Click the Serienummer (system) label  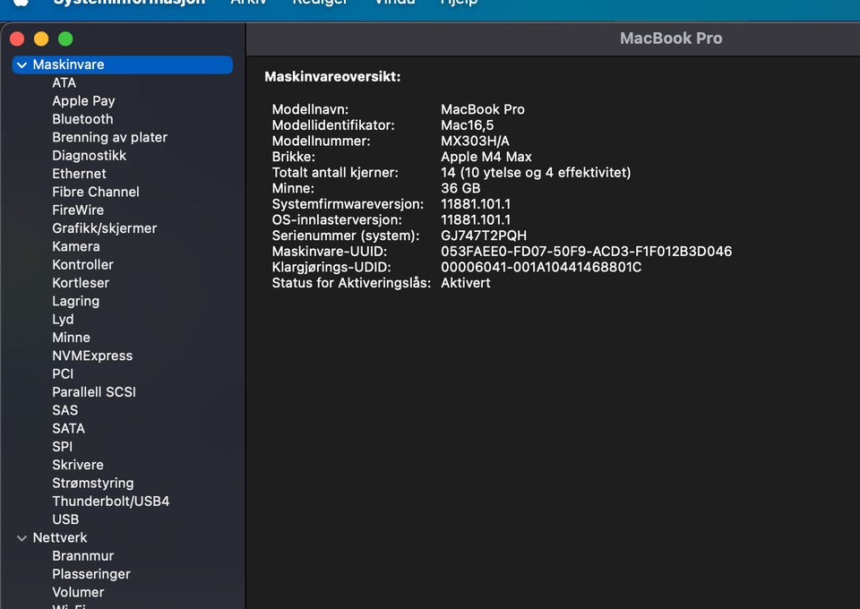point(346,236)
